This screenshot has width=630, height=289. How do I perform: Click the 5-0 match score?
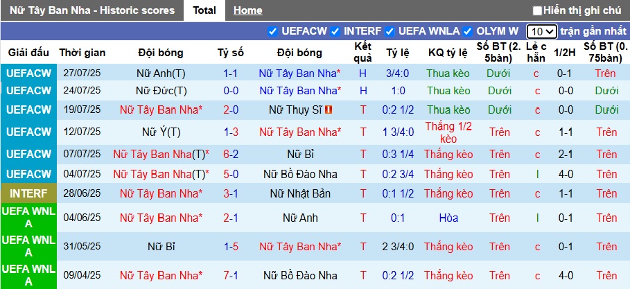pos(231,174)
